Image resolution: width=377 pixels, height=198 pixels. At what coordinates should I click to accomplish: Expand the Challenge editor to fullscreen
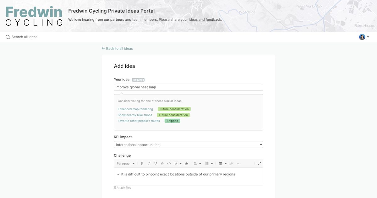click(x=260, y=164)
